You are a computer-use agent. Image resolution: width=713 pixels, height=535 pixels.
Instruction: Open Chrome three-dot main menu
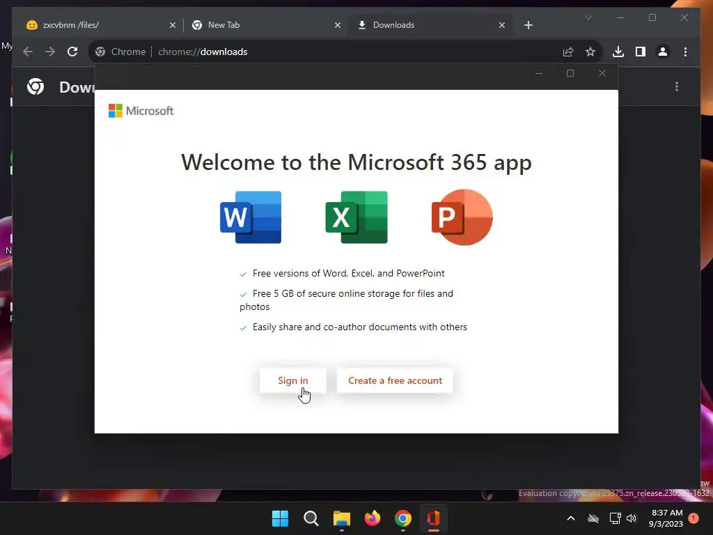click(685, 52)
